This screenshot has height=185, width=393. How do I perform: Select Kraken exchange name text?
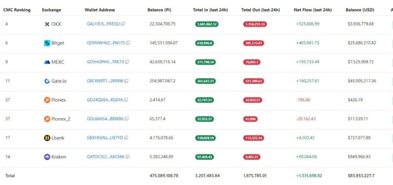click(59, 157)
